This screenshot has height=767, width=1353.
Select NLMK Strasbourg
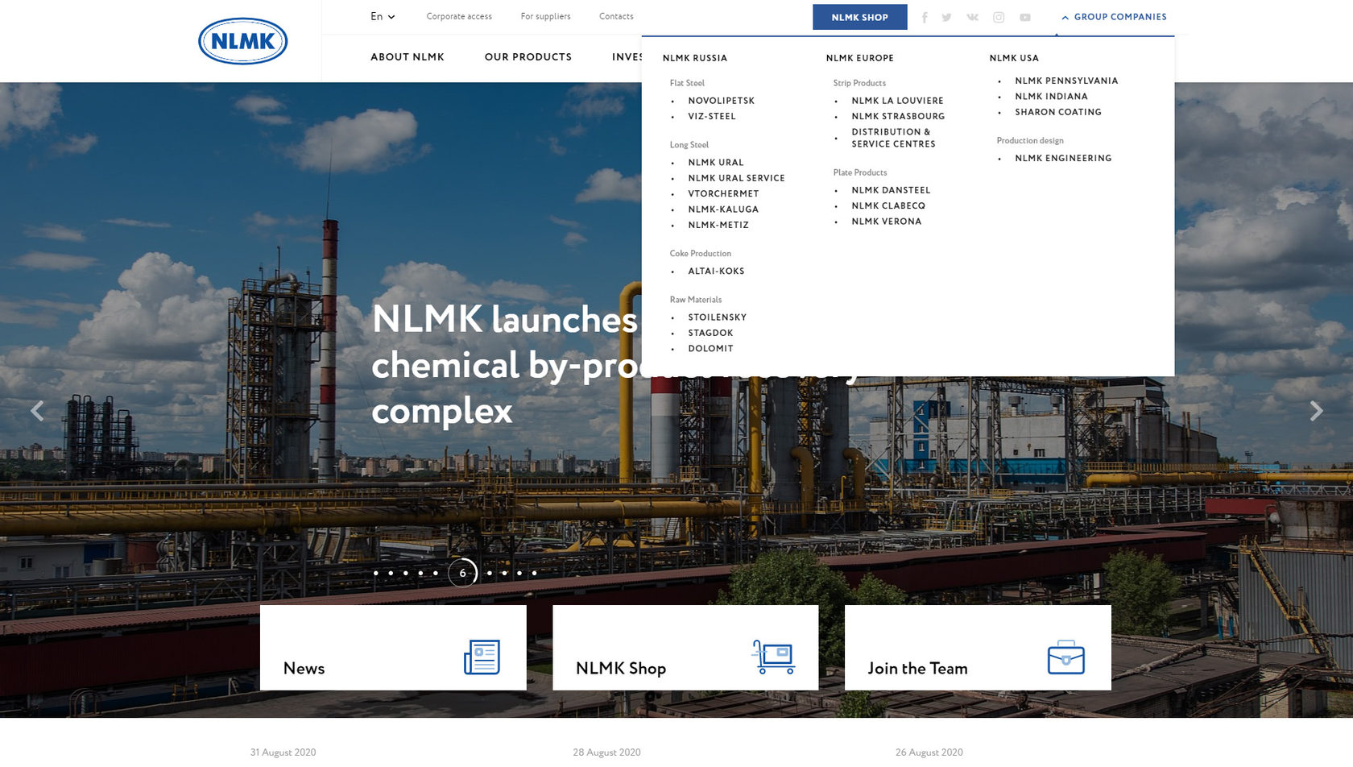tap(898, 116)
